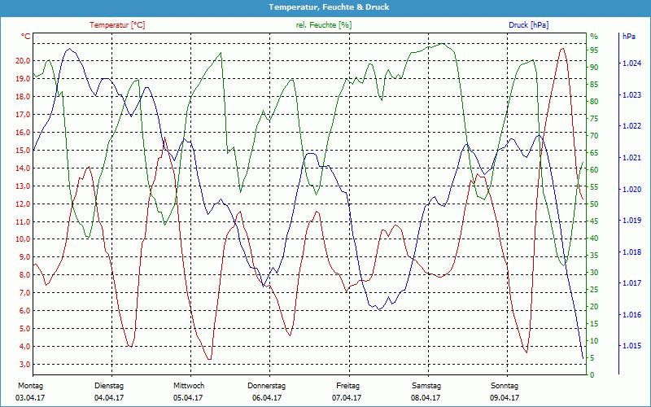Select the blue "Druck [hPa]" legend label
This screenshot has height=407, width=651.
point(528,25)
